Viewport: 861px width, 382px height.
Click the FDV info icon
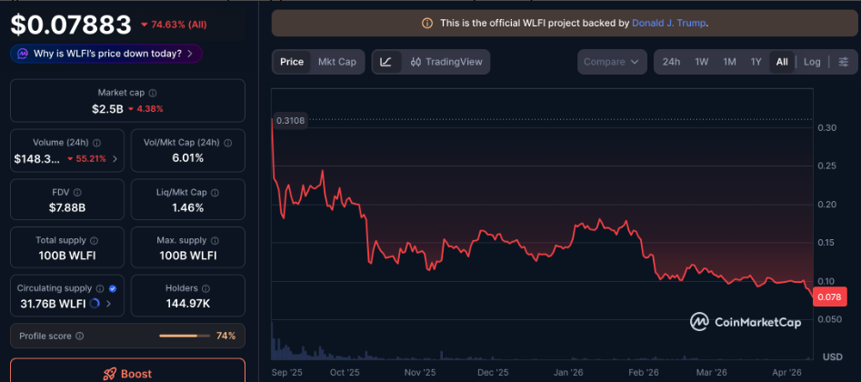[77, 193]
